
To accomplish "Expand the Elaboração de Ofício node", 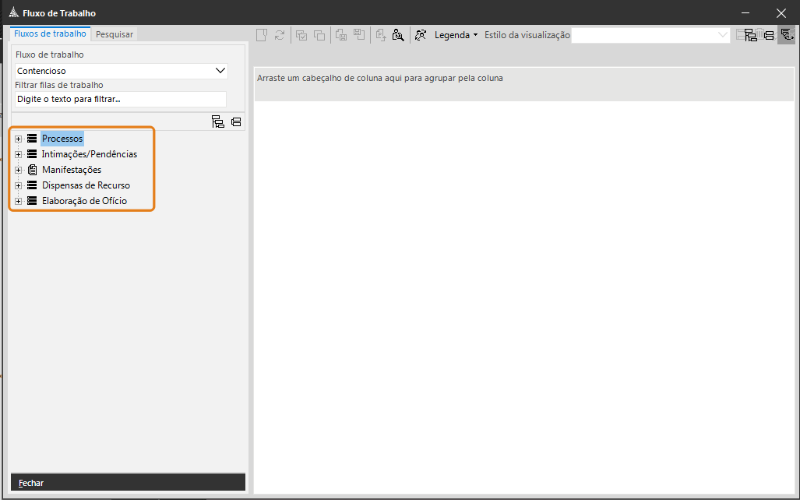I will pos(18,201).
